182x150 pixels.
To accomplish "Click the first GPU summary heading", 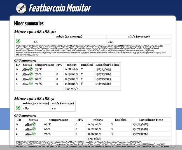I will click(25, 61).
